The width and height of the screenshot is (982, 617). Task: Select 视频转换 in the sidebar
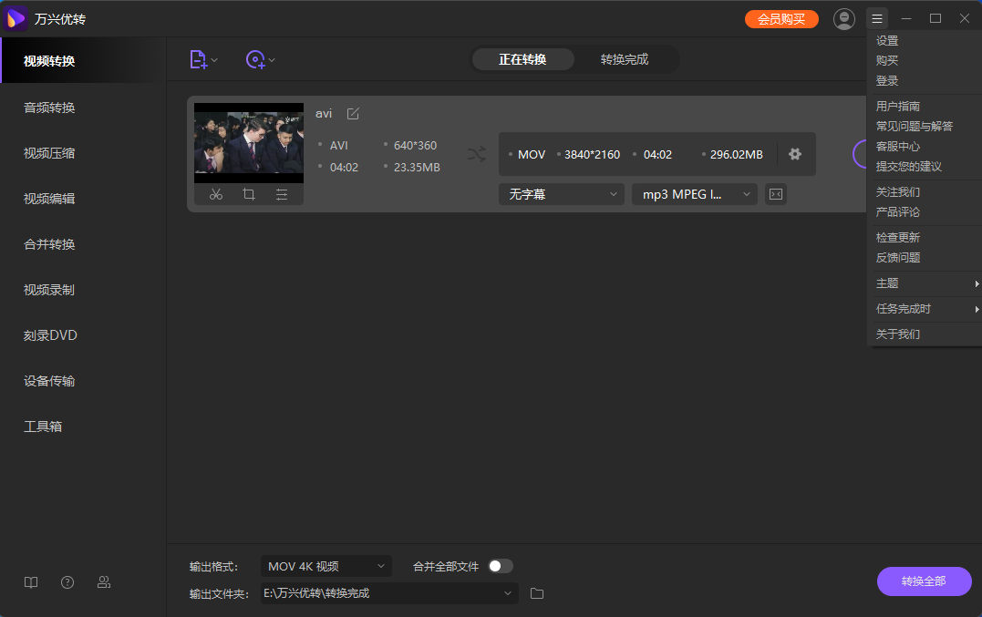click(x=83, y=61)
